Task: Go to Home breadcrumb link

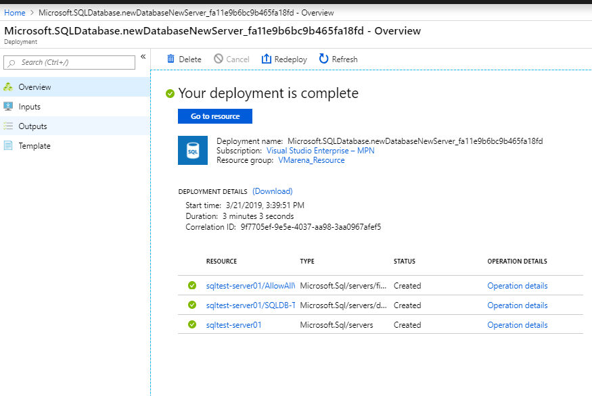Action: point(15,13)
